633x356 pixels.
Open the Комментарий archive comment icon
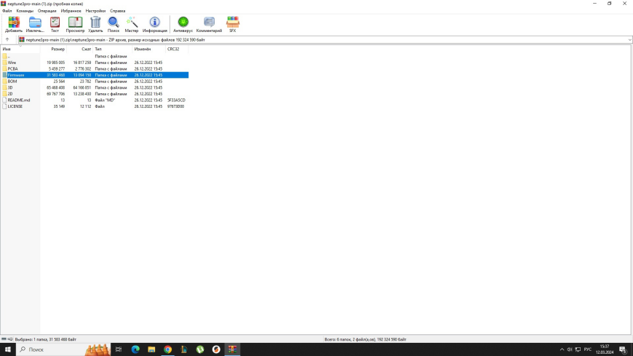pyautogui.click(x=209, y=24)
